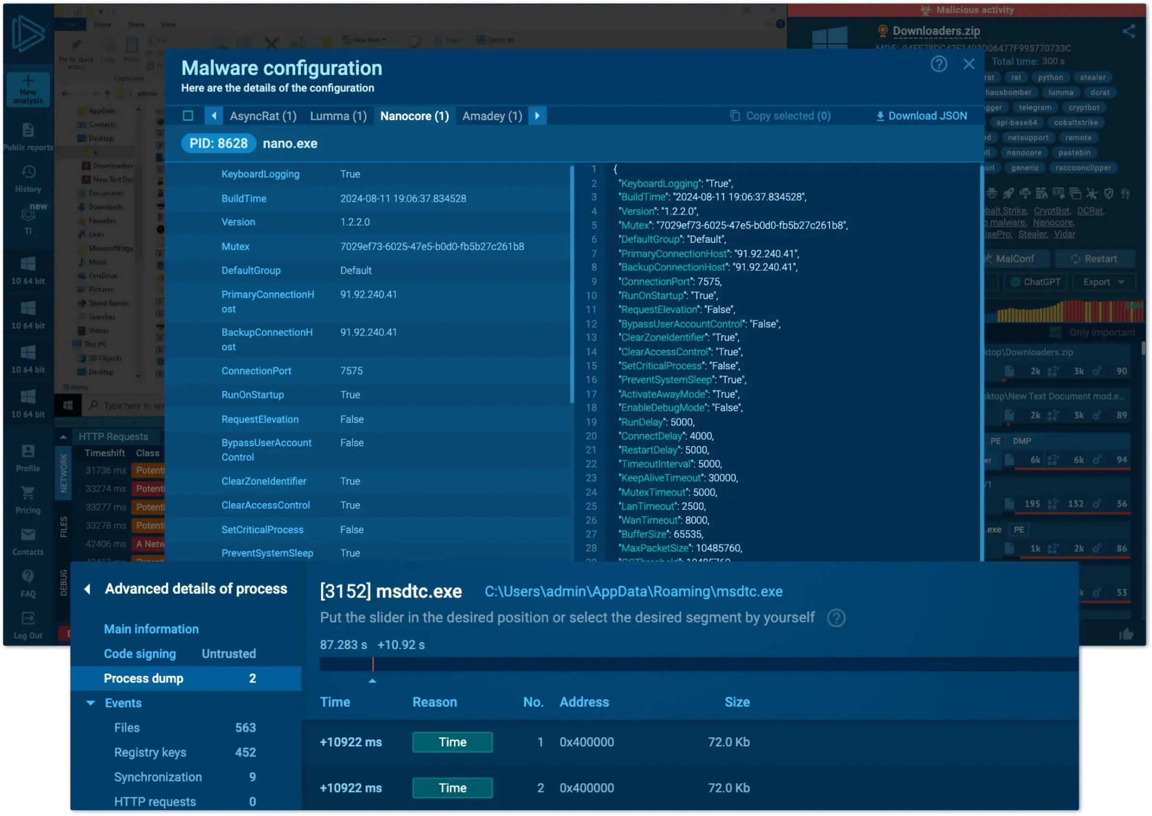Viewport: 1152px width, 816px height.
Task: Click the thumbs up icon
Action: coord(1126,634)
